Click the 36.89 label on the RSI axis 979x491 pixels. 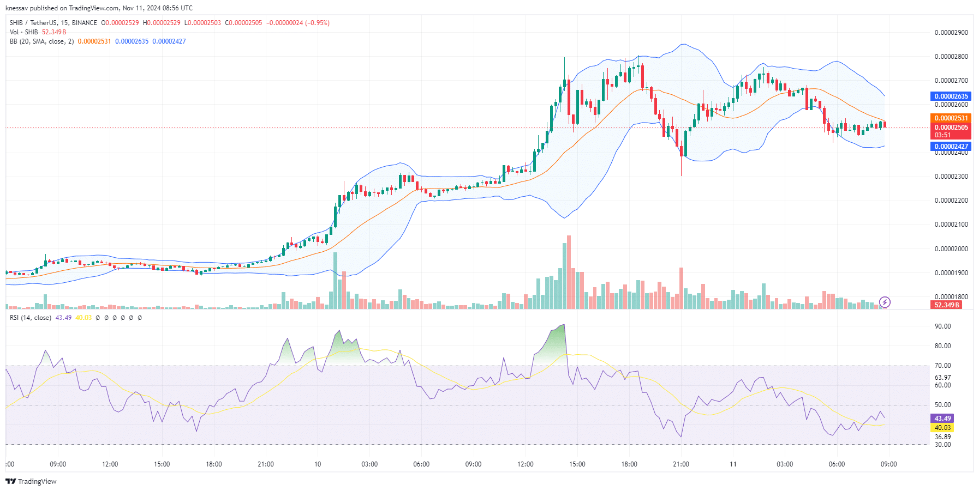pyautogui.click(x=942, y=437)
